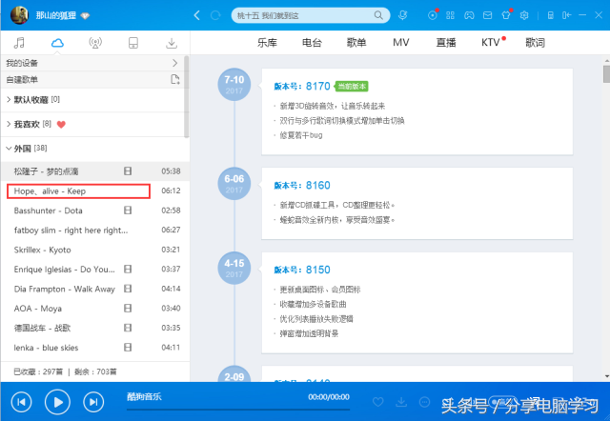Screen dimensions: 610x421
Task: Open the radio broadcast tab icon
Action: coord(95,43)
